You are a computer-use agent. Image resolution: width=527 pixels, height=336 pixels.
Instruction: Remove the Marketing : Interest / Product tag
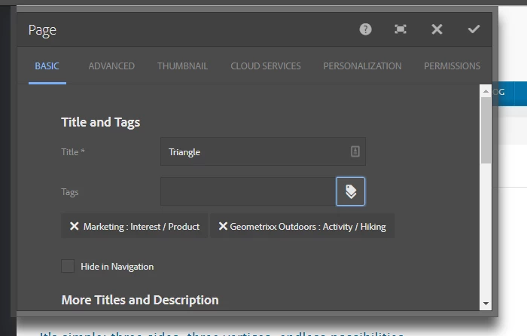pyautogui.click(x=75, y=226)
